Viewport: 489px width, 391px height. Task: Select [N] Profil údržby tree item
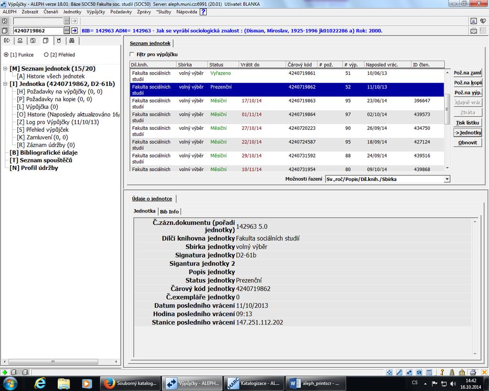click(34, 168)
